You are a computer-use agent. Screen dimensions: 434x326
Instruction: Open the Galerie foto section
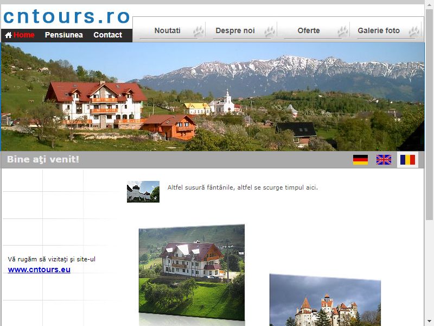point(379,30)
